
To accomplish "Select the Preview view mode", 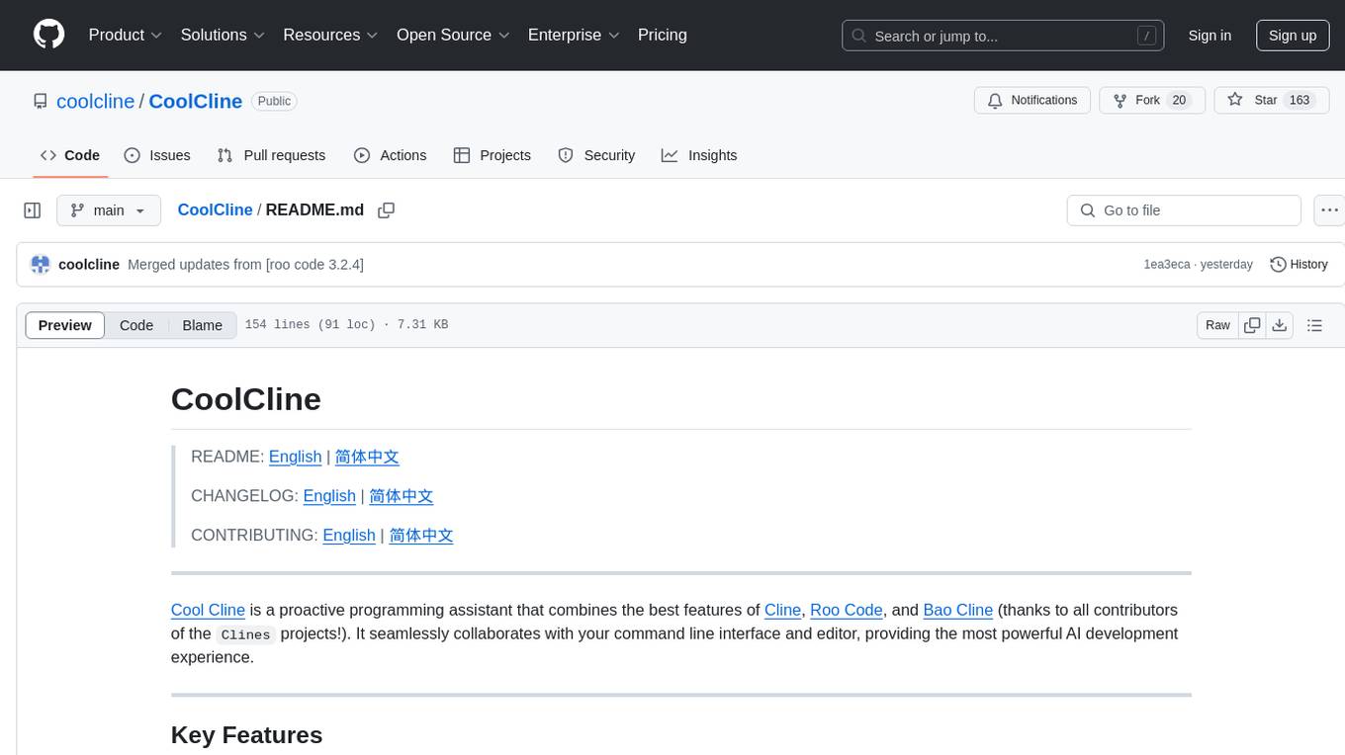I will [x=65, y=325].
